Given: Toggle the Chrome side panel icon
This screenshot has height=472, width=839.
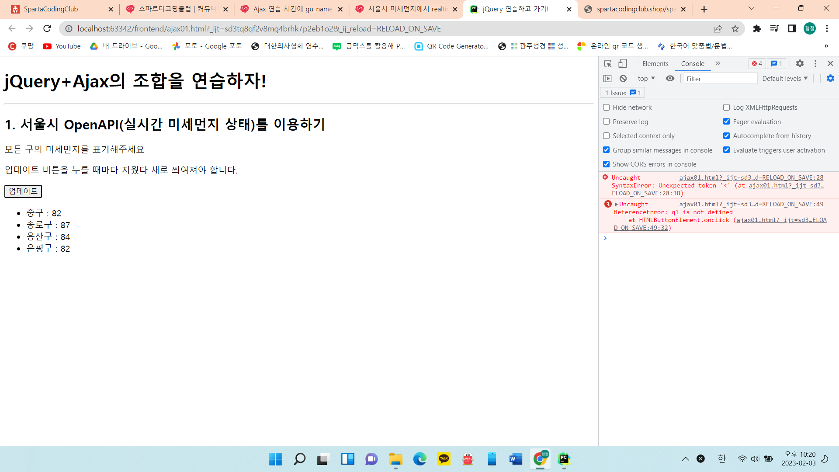Looking at the screenshot, I should [792, 29].
